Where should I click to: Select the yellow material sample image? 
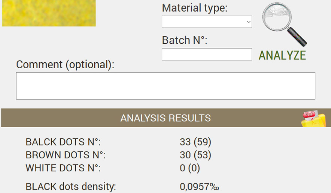(49, 13)
